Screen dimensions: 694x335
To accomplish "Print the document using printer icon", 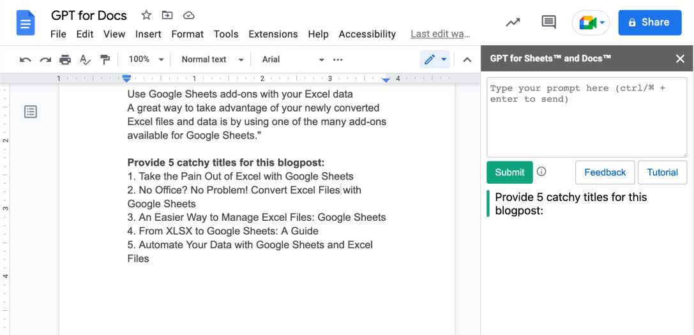I will 65,59.
